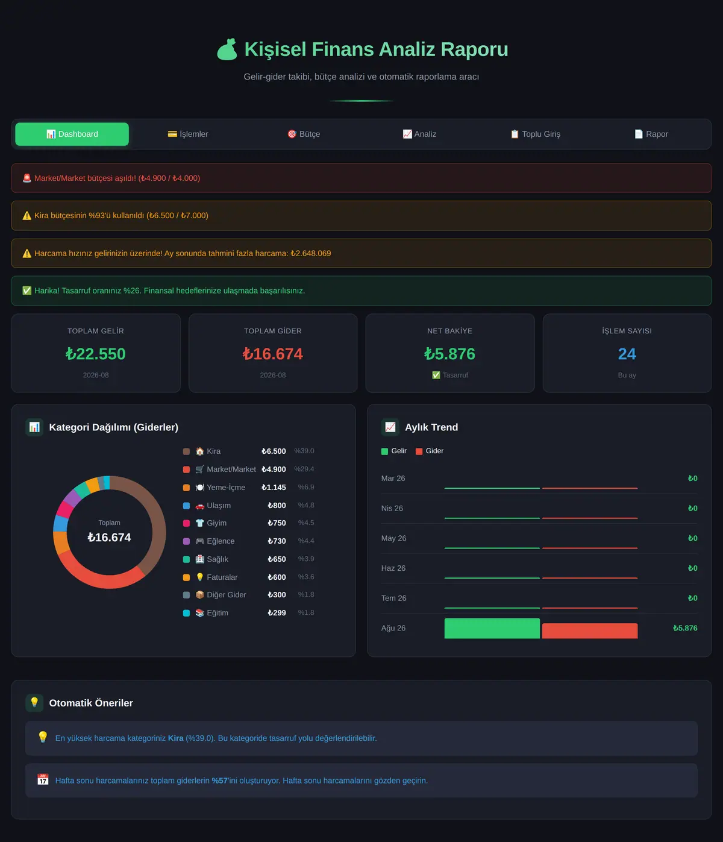Screen dimensions: 723x842
Task: Click the green Gelir legend marker
Action: [384, 451]
